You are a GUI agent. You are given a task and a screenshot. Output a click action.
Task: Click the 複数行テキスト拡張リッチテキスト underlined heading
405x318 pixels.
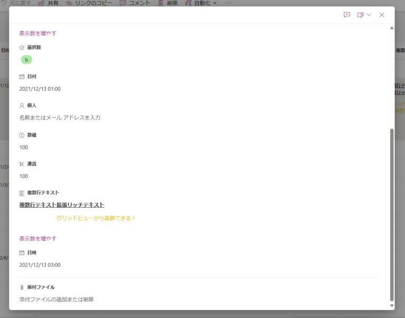[62, 205]
